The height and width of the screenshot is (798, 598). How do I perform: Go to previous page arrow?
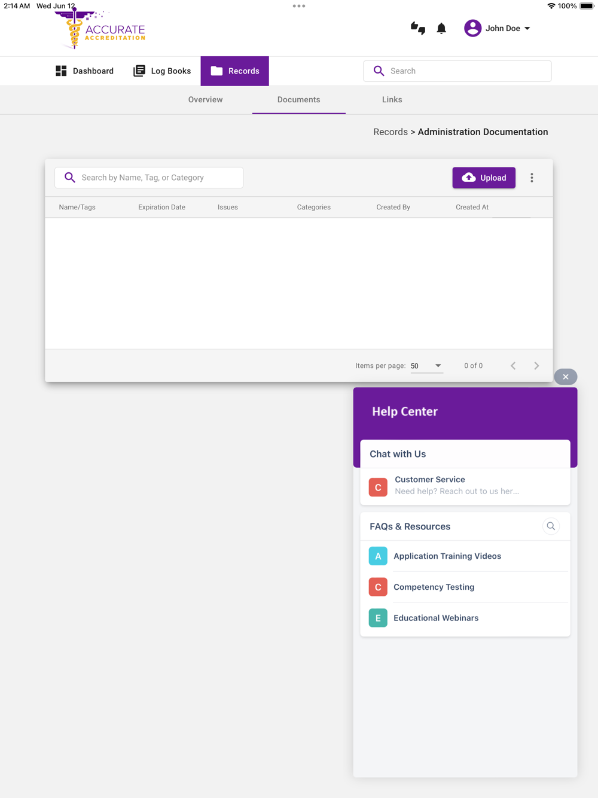click(x=513, y=366)
